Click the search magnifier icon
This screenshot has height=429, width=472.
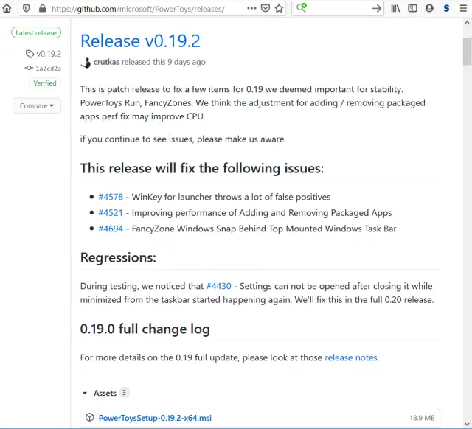(302, 8)
